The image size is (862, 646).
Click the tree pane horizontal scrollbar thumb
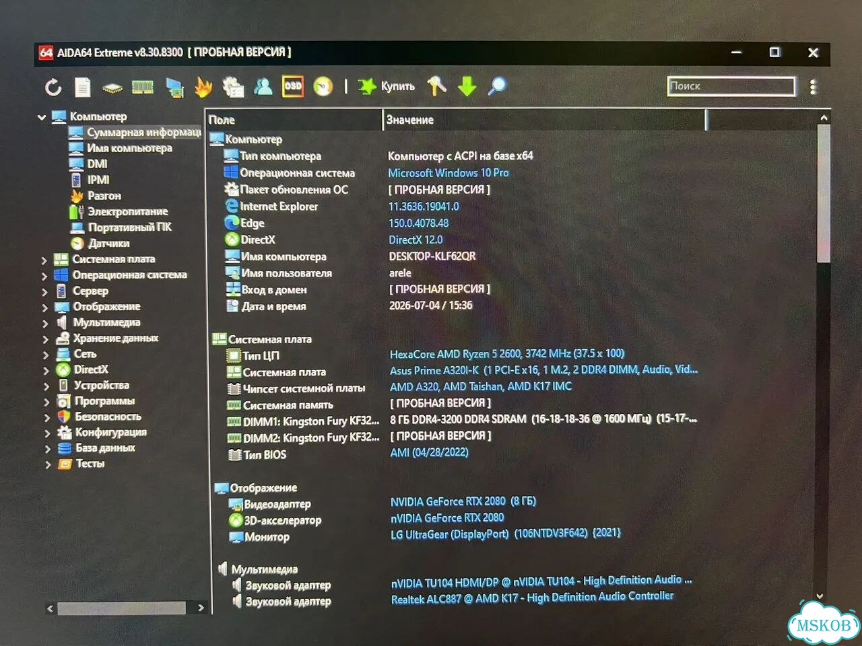click(x=121, y=608)
